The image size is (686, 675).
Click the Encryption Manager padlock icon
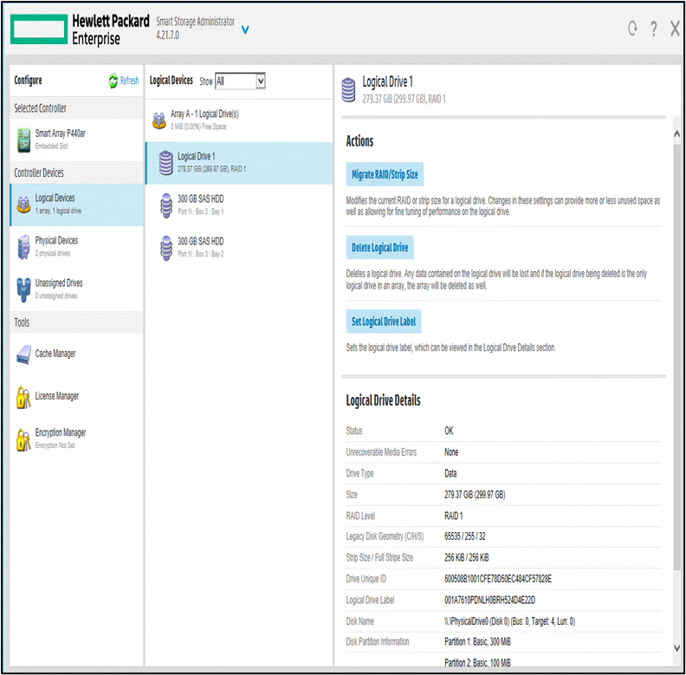tap(23, 439)
